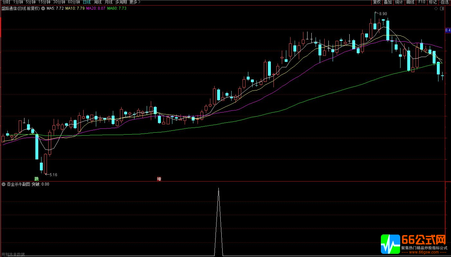Click the 叠加 overlay button
This screenshot has width=451, height=257.
pyautogui.click(x=388, y=2)
